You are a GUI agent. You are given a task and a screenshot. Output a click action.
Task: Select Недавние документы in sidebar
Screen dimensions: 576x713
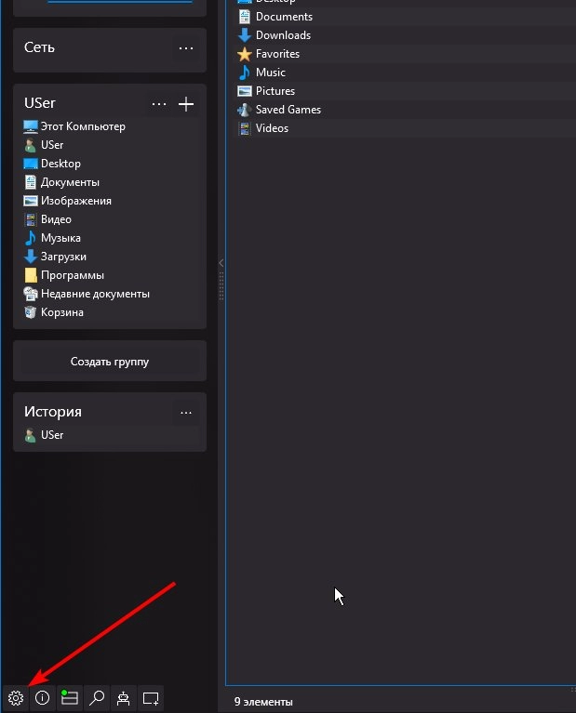click(x=94, y=294)
